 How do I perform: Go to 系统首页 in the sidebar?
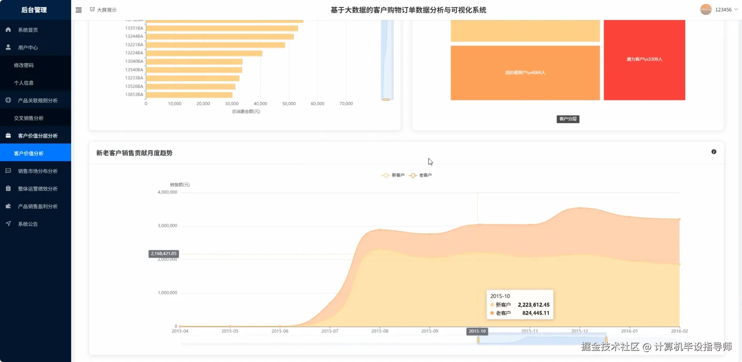click(x=36, y=30)
